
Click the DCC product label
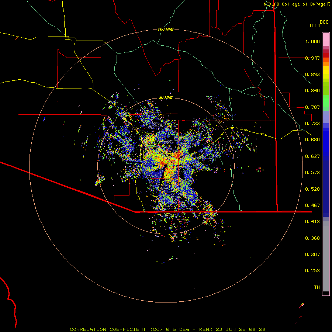[x=324, y=22]
